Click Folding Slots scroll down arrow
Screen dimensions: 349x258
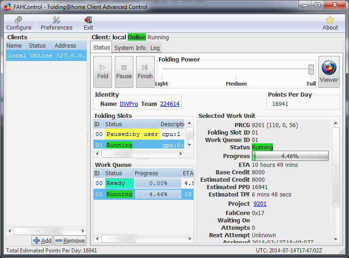point(189,145)
